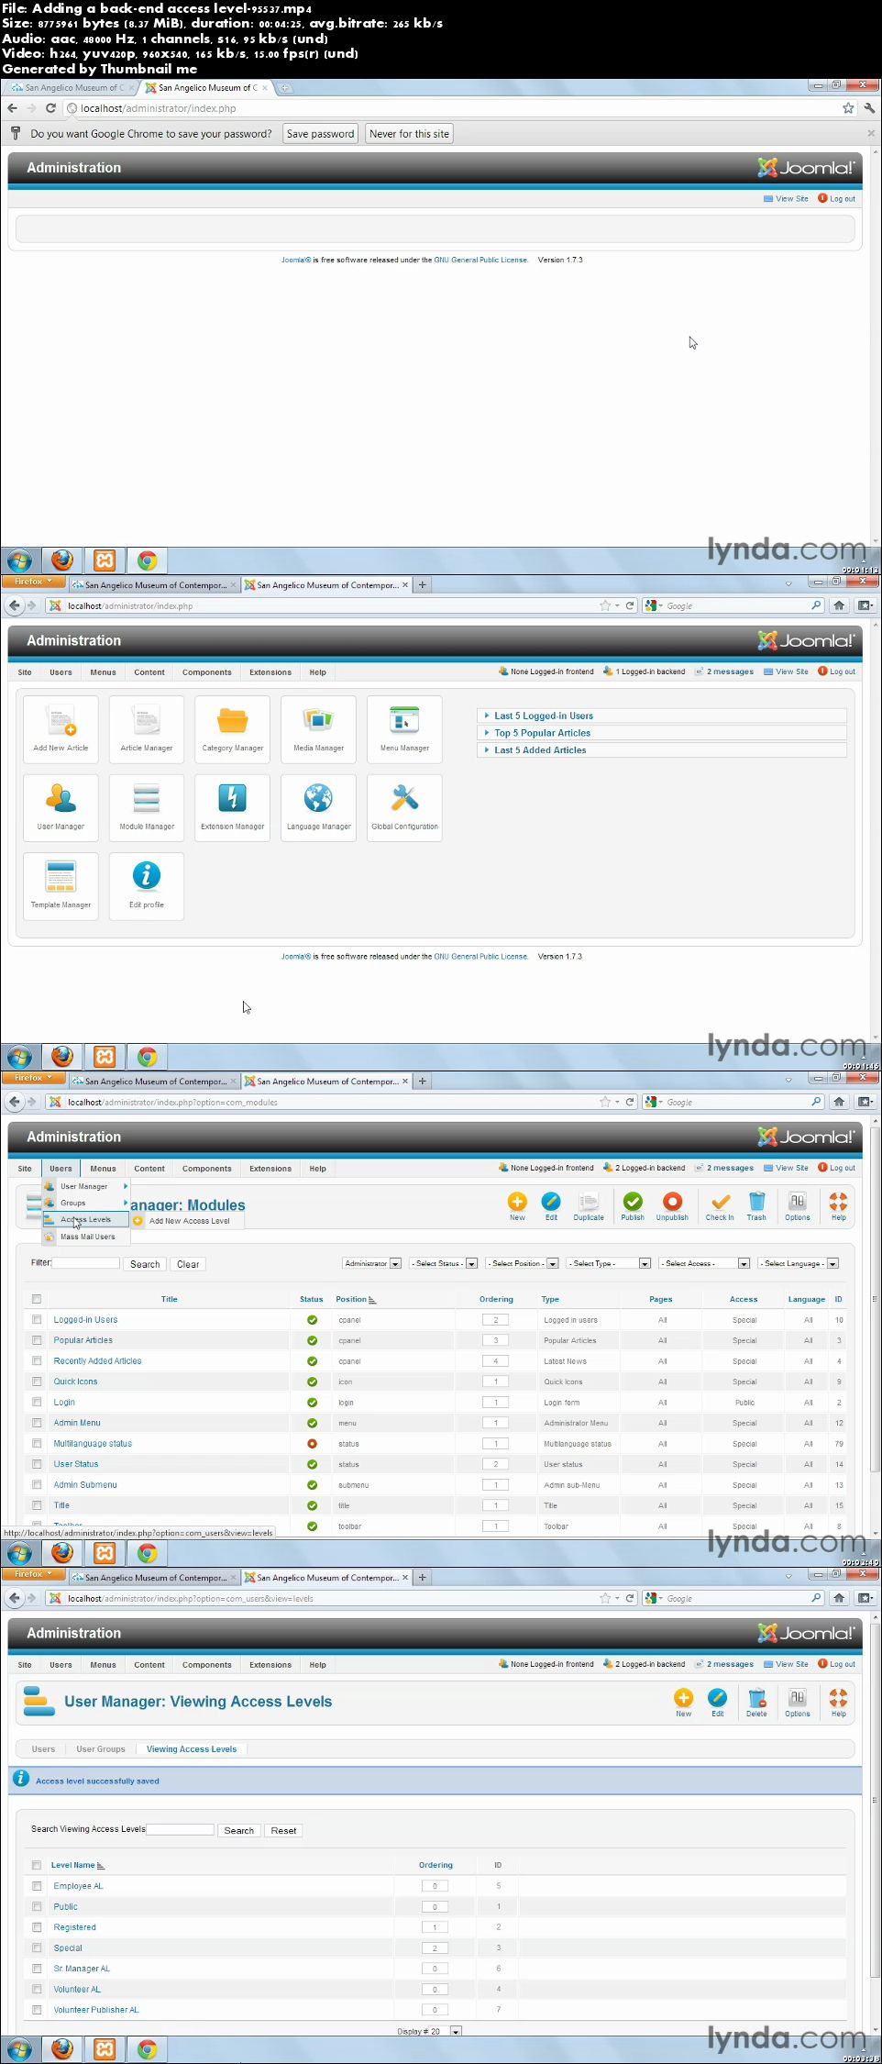Tick the checkbox for User Status module
This screenshot has width=882, height=2064.
point(37,1464)
